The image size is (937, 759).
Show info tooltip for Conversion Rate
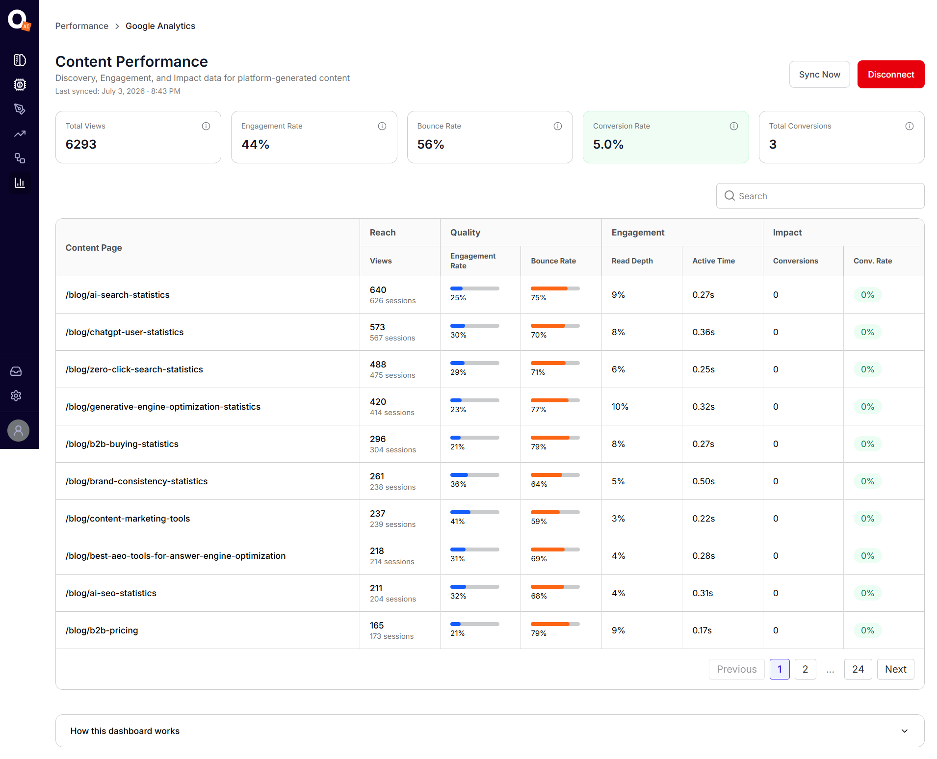734,126
